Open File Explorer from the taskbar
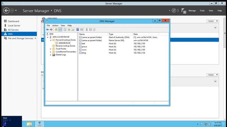This screenshot has height=127, width=227. click(x=29, y=124)
